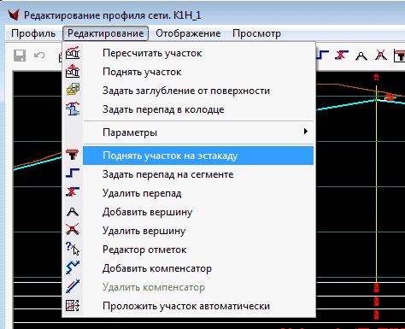The height and width of the screenshot is (329, 405).
Task: Click toolbar Добавить вершину icon
Action: point(361,56)
